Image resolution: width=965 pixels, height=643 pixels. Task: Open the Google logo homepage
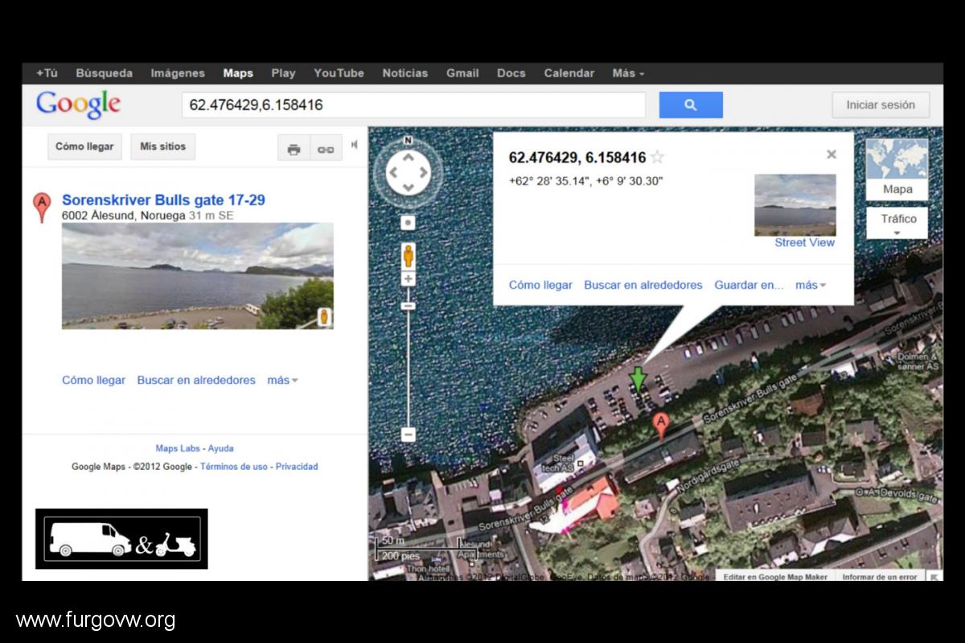point(78,105)
